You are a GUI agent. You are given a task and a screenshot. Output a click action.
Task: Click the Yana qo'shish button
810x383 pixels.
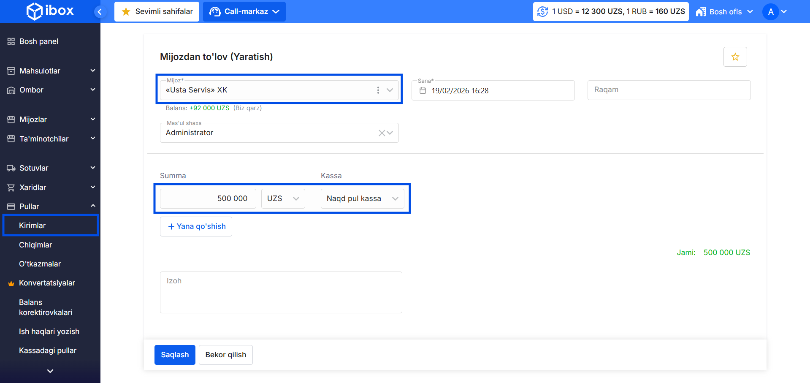pos(196,227)
